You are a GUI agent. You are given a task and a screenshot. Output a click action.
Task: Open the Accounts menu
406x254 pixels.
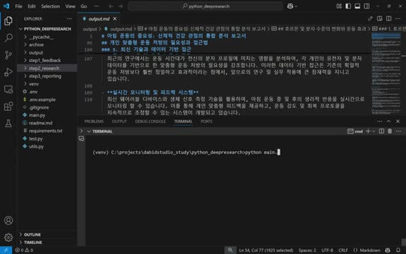[8, 220]
